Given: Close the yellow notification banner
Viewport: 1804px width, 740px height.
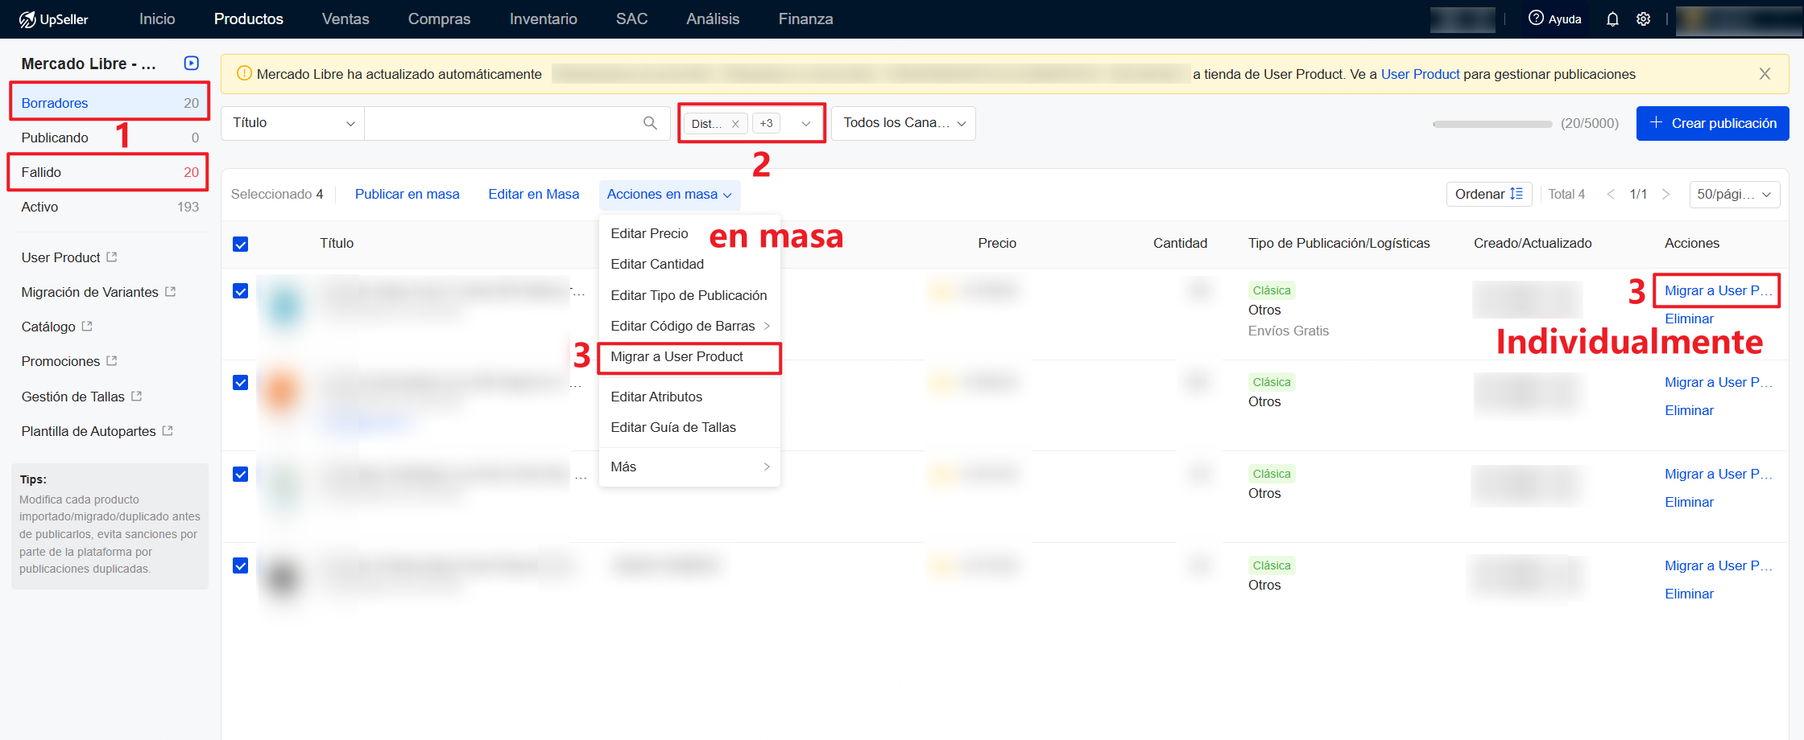Looking at the screenshot, I should [x=1765, y=74].
